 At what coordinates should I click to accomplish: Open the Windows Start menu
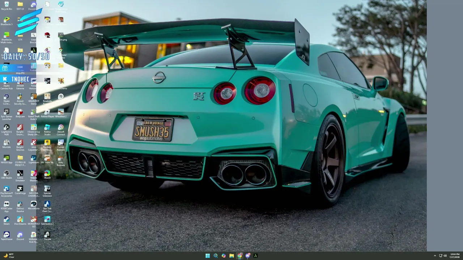(208, 256)
